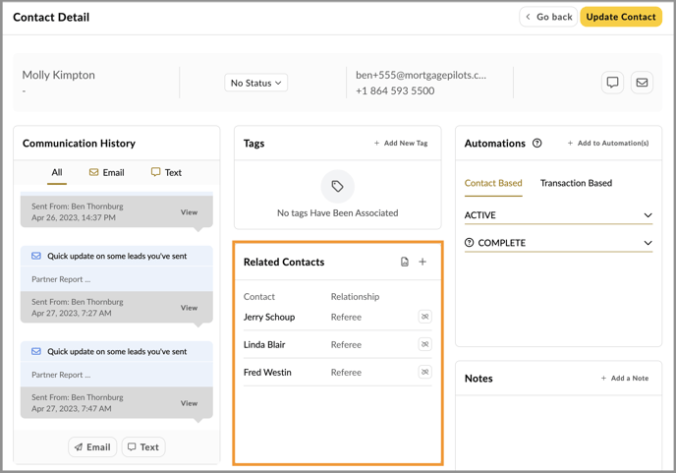Click the Text button below communication history
The image size is (676, 473).
point(143,447)
